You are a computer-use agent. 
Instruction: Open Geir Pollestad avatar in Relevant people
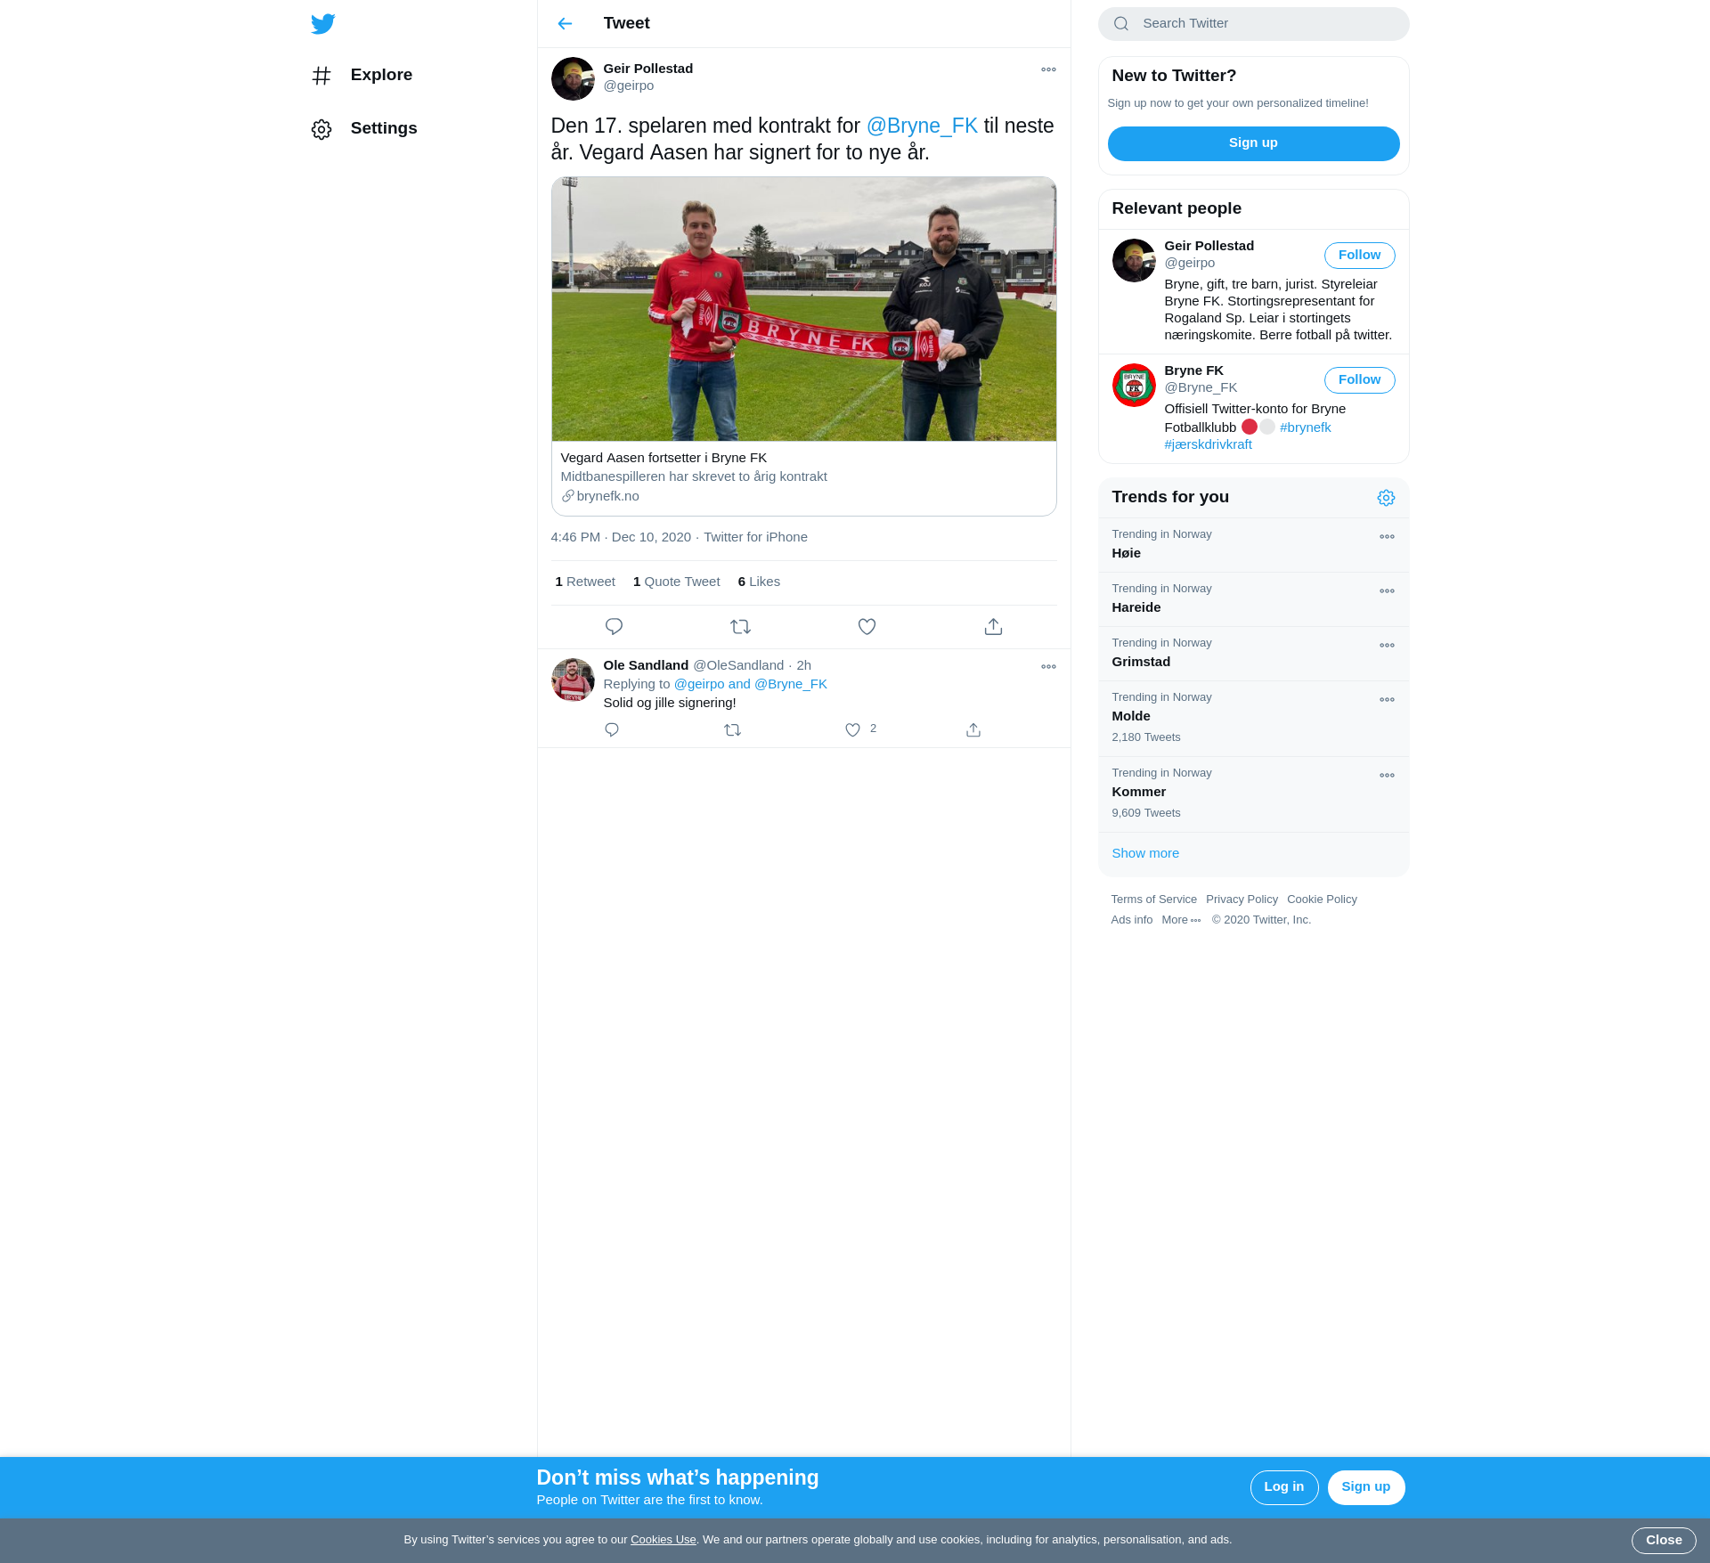[1134, 260]
